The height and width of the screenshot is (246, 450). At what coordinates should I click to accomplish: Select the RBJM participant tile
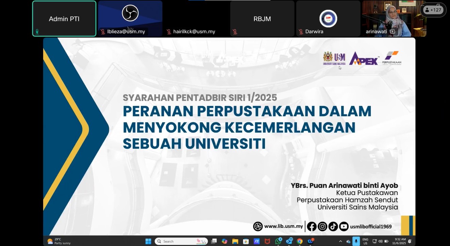262,19
